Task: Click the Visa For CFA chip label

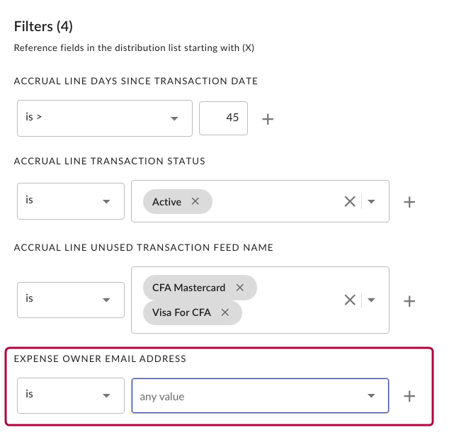Action: coord(181,312)
